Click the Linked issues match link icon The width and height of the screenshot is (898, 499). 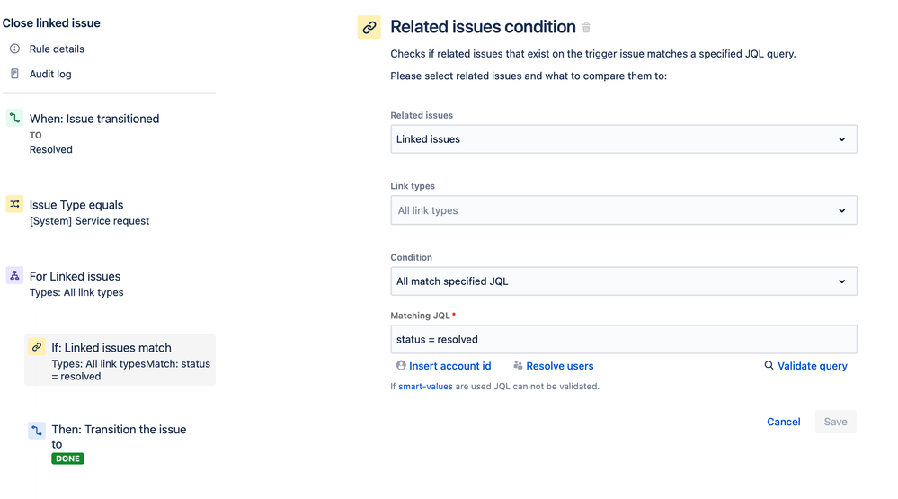tap(37, 347)
